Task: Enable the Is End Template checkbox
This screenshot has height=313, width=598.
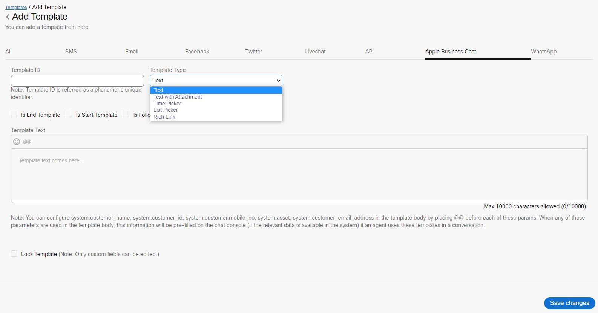Action: click(x=14, y=114)
